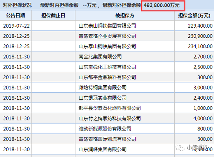The height and width of the screenshot is (157, 214).
Task: Click the date in 山东银冠实业有限公司 row
Action: point(16,98)
